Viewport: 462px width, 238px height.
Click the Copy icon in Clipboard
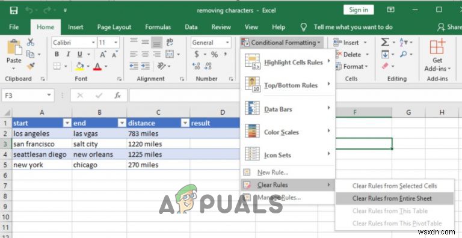point(30,54)
